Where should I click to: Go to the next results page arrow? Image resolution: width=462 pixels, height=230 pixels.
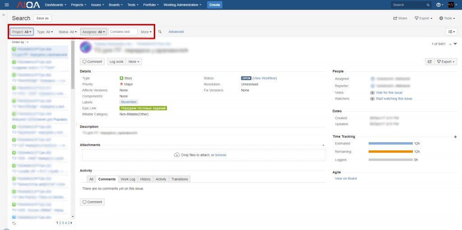(71, 223)
